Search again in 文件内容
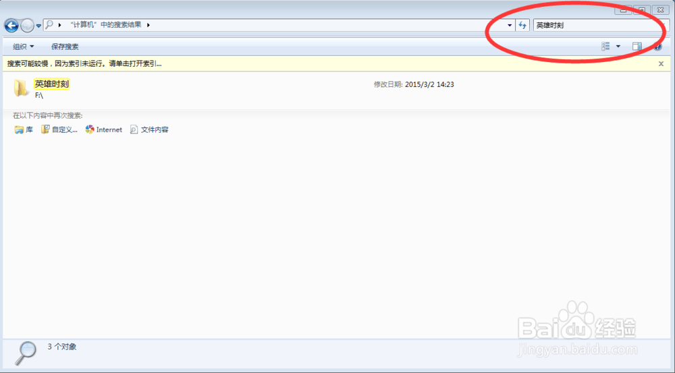This screenshot has width=675, height=373. [149, 130]
